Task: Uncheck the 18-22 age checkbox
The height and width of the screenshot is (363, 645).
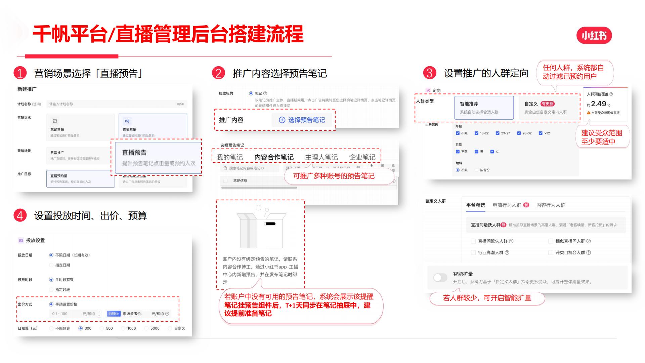Action: tap(476, 133)
